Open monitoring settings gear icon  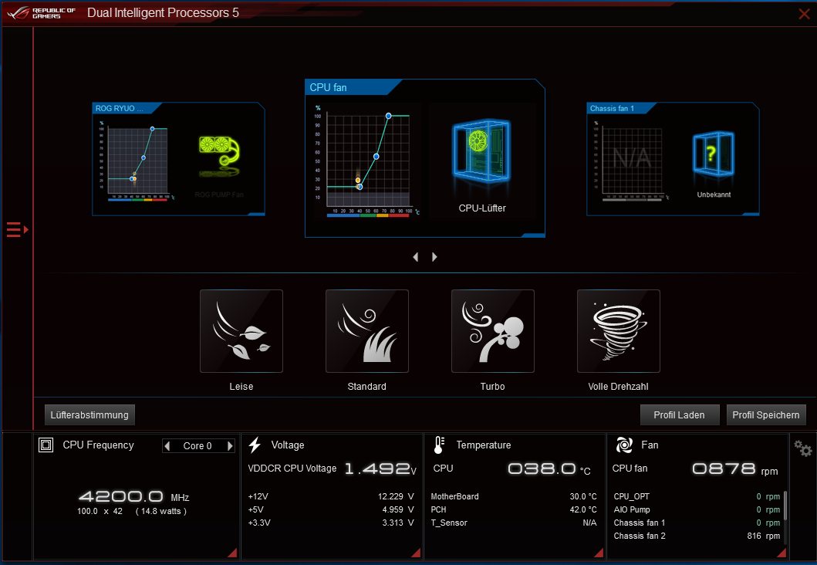tap(803, 448)
